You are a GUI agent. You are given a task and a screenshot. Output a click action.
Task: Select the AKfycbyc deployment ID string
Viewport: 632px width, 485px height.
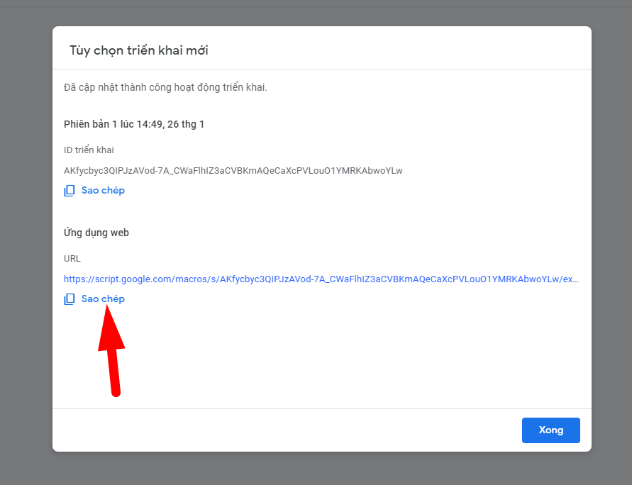click(x=233, y=170)
